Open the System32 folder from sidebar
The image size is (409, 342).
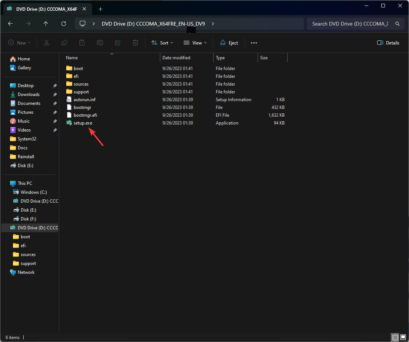26,139
